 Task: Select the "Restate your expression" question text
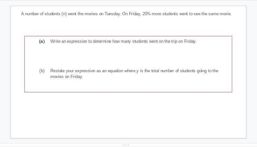point(134,73)
